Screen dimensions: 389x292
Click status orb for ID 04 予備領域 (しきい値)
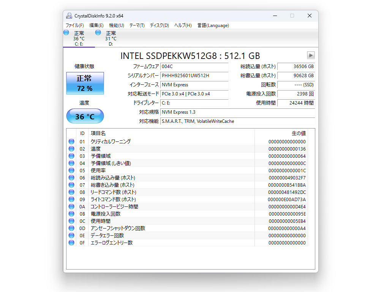point(71,163)
